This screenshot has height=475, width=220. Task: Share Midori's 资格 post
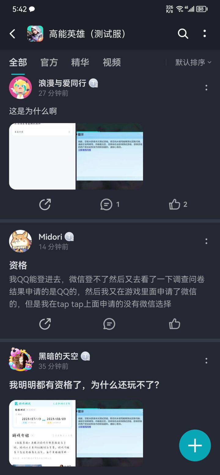tap(45, 324)
